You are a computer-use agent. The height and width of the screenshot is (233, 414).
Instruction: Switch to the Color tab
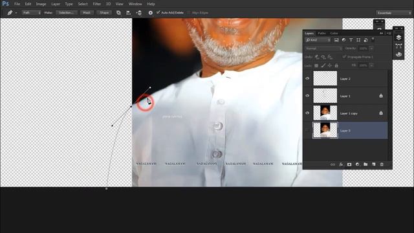[334, 33]
